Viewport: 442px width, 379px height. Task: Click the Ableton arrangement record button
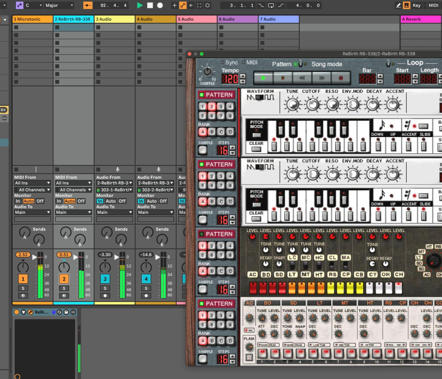160,6
